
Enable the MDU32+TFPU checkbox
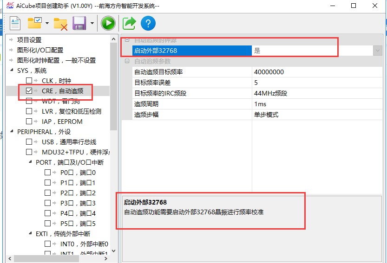tap(29, 152)
